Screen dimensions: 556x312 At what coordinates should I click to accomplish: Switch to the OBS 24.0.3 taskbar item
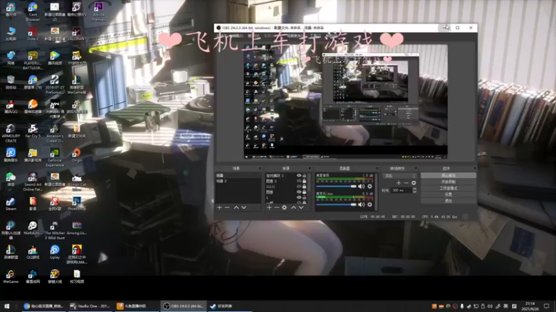183,306
